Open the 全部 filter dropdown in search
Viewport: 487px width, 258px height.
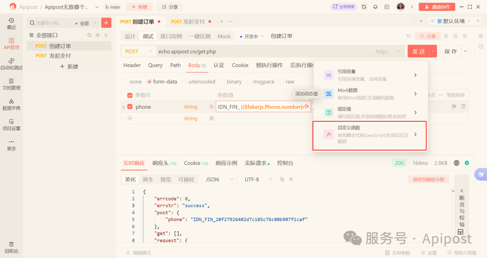(x=86, y=23)
